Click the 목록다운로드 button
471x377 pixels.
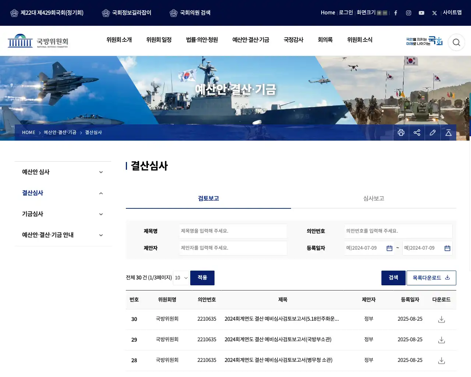[431, 278]
